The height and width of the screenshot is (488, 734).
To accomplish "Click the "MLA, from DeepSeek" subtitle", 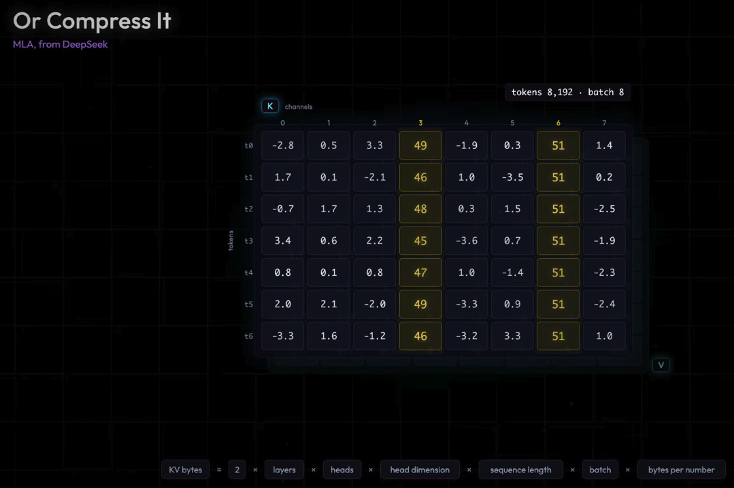I will pyautogui.click(x=61, y=44).
